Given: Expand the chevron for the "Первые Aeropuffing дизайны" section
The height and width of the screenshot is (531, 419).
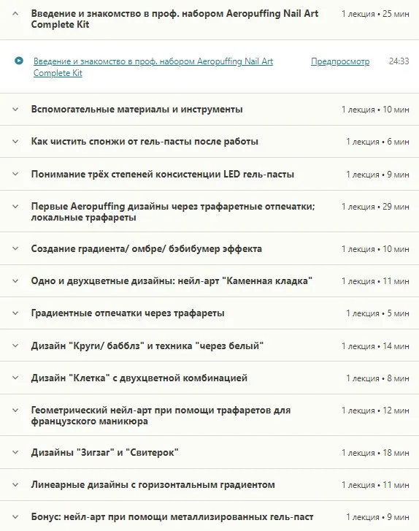Looking at the screenshot, I should (x=15, y=206).
